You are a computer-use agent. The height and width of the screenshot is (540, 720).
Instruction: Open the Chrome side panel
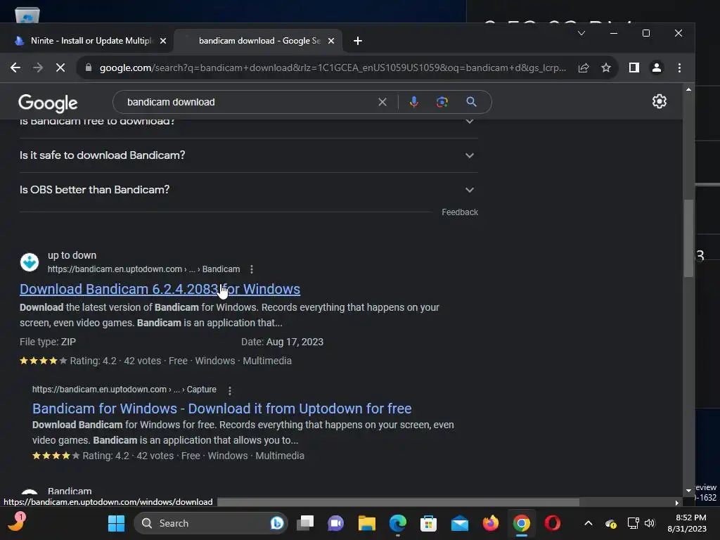click(x=634, y=68)
